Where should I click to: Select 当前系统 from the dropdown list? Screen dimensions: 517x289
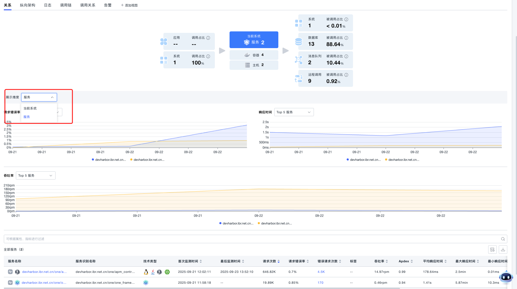click(x=30, y=109)
